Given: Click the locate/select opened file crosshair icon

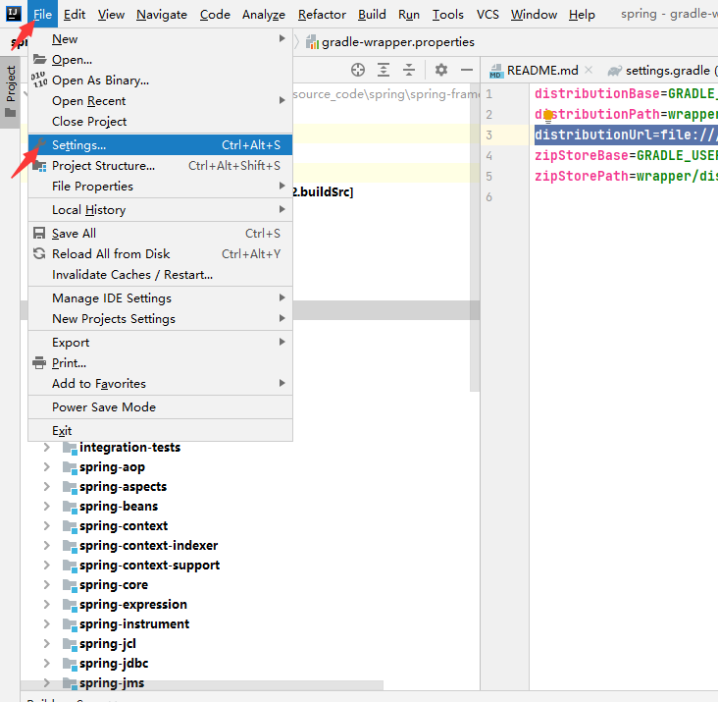Looking at the screenshot, I should coord(358,70).
